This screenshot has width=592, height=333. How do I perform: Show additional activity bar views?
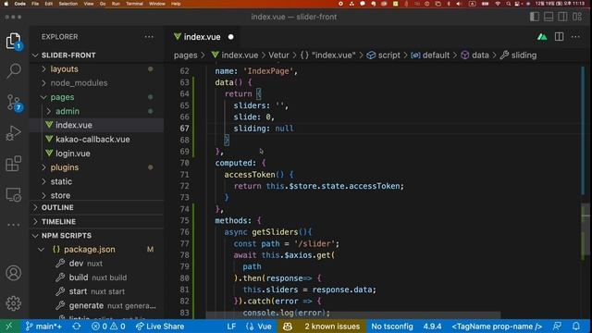[x=14, y=225]
